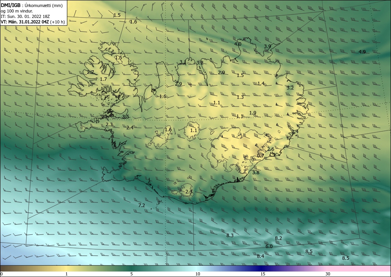Click the offshore value 4.9
This screenshot has height=277, width=391.
tap(362, 52)
